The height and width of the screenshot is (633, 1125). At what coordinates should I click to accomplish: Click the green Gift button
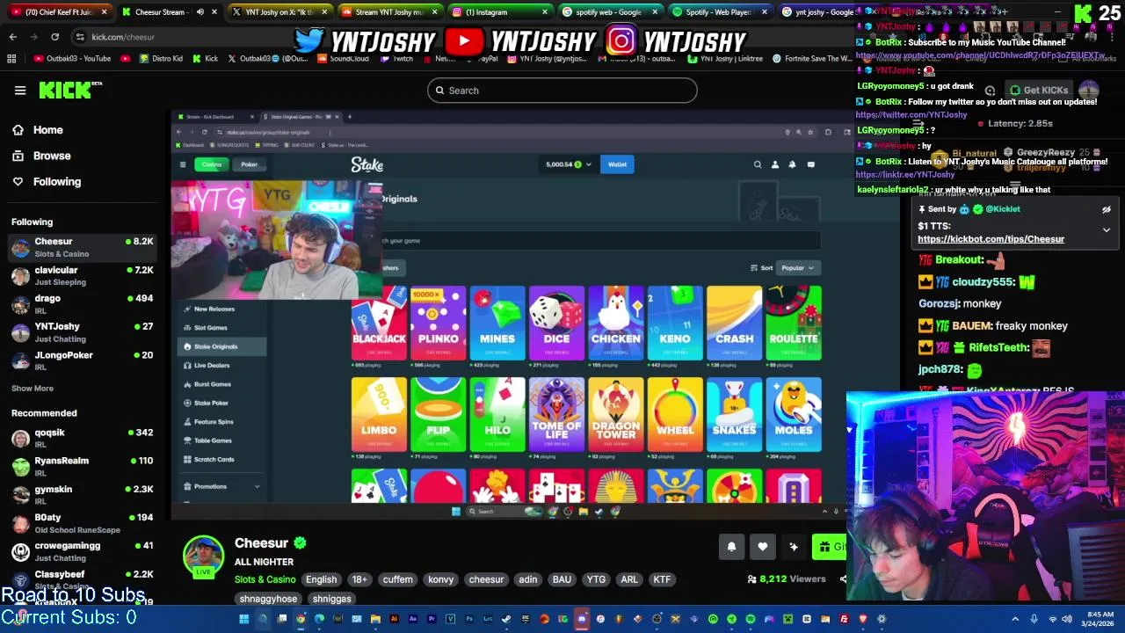tap(830, 547)
